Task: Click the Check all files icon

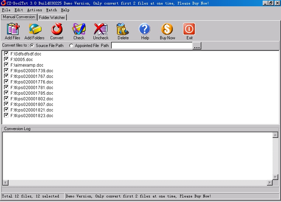Action: [x=79, y=29]
